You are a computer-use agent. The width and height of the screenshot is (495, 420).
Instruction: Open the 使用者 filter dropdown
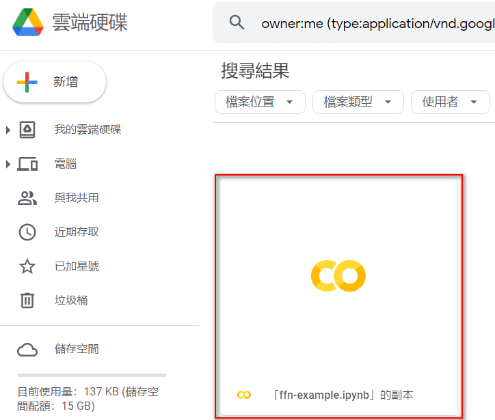451,102
